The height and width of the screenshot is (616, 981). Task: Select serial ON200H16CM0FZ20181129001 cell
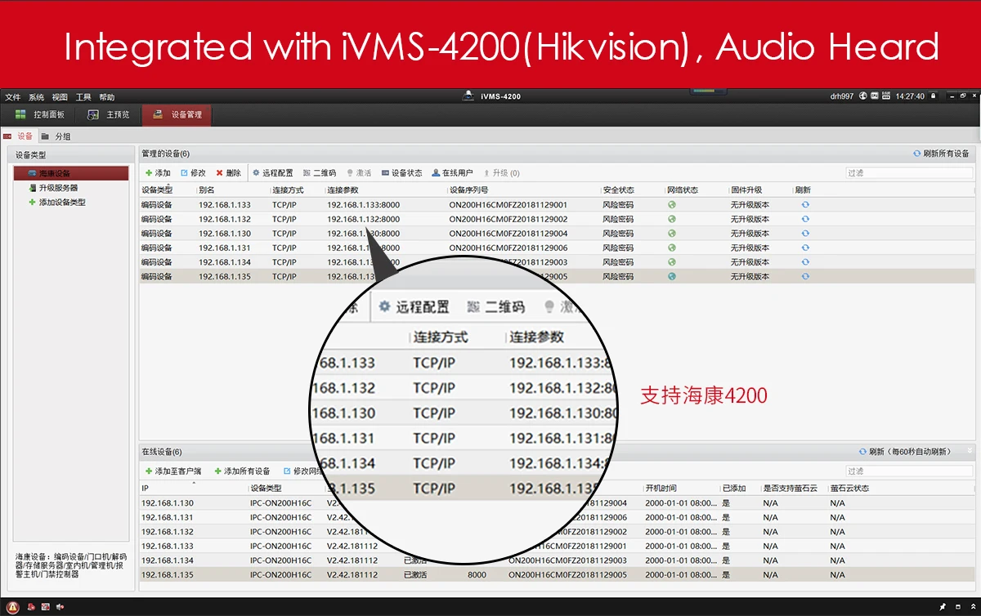coord(508,205)
